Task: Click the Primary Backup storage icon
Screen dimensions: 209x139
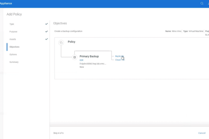Action: coord(75,57)
